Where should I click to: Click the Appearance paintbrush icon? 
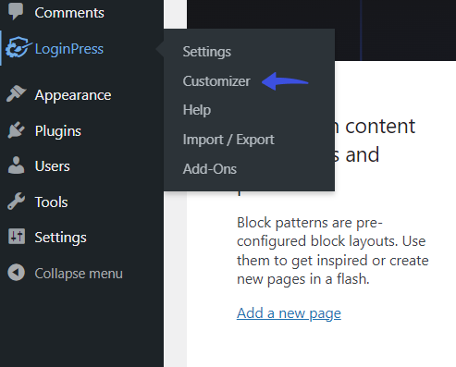[x=16, y=93]
